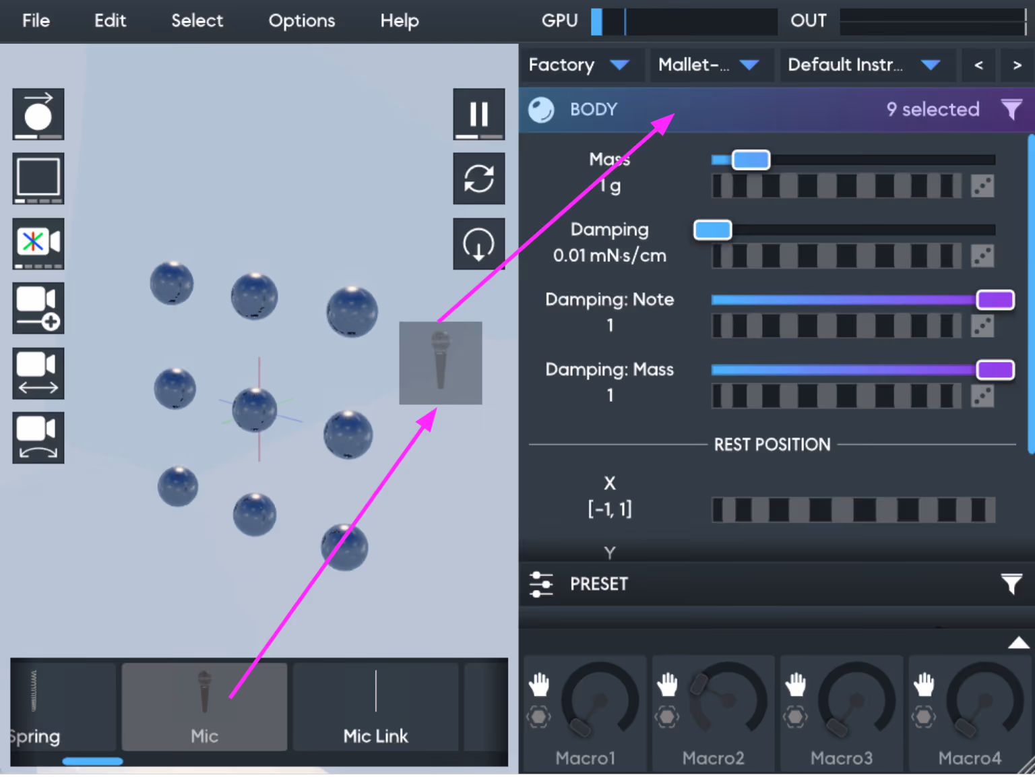Click the reset to rest position icon
This screenshot has height=777, width=1035.
(x=479, y=243)
